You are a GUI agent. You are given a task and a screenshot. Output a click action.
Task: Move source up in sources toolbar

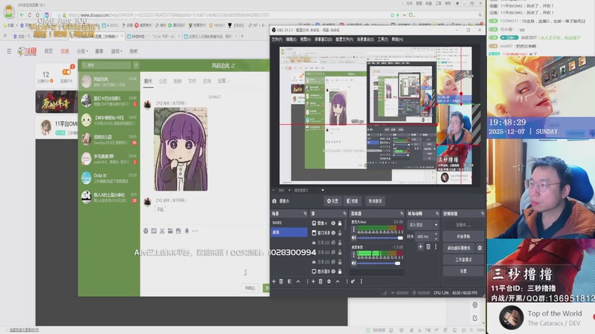[338, 281]
